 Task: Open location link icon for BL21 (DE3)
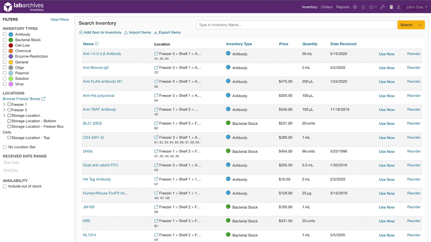click(x=156, y=123)
